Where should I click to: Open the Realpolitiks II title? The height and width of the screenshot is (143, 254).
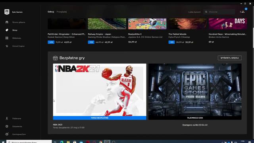coord(135,34)
